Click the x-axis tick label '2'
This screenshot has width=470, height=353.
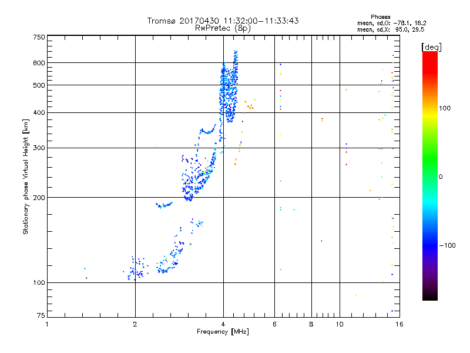(x=135, y=324)
